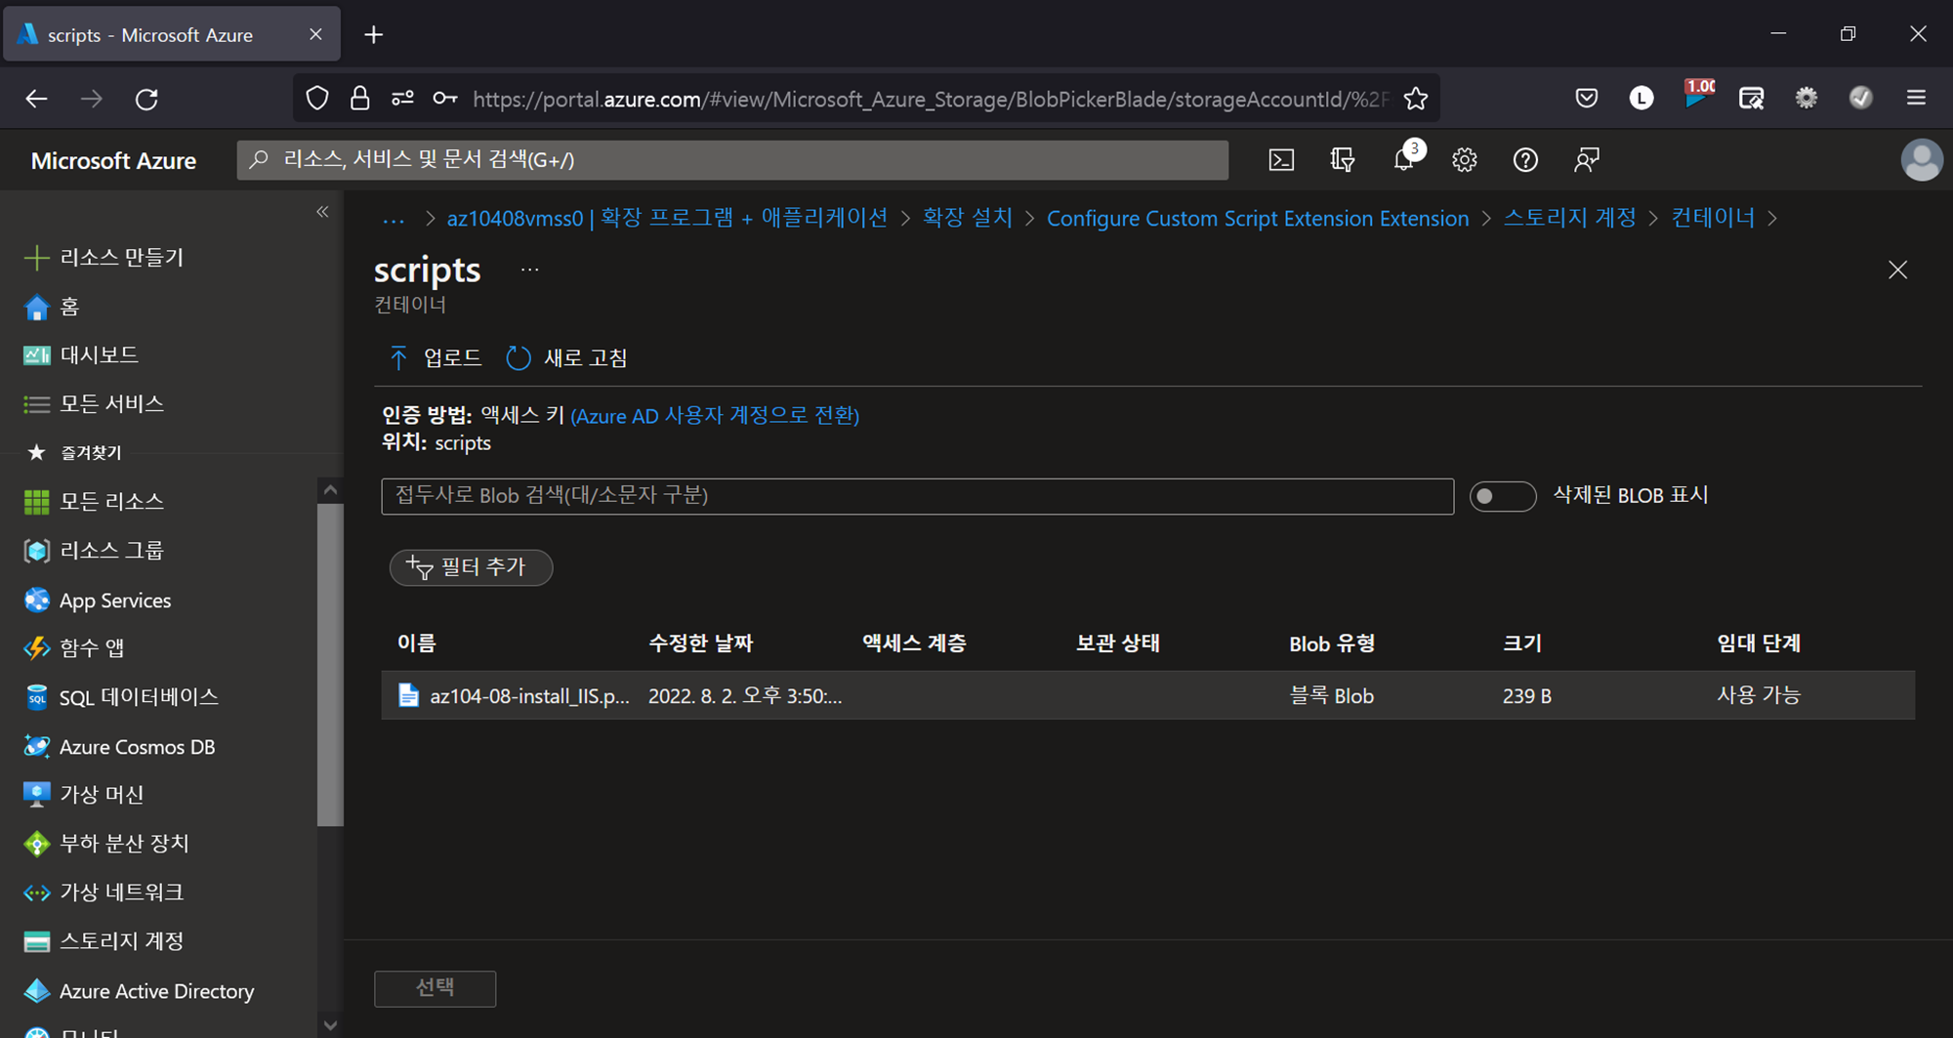The width and height of the screenshot is (1953, 1038).
Task: Close the scripts browser tab
Action: pos(315,34)
